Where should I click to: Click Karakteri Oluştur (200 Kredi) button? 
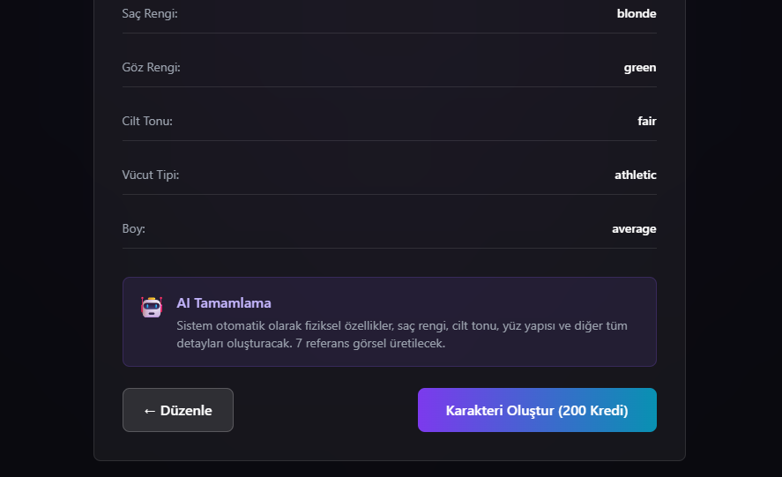point(537,410)
